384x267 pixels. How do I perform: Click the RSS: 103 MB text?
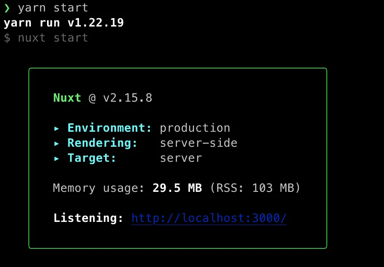[255, 188]
